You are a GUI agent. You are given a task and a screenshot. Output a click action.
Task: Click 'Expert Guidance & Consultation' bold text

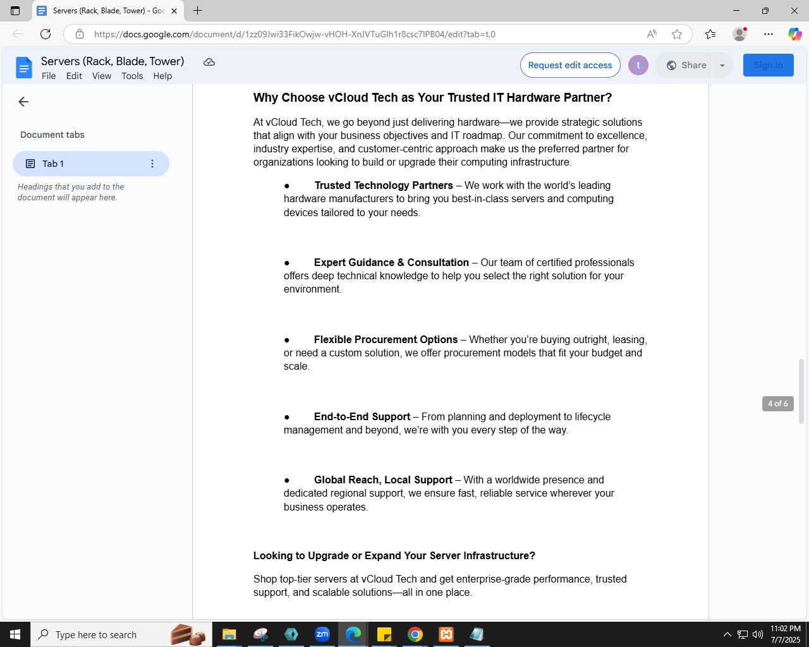coord(391,262)
